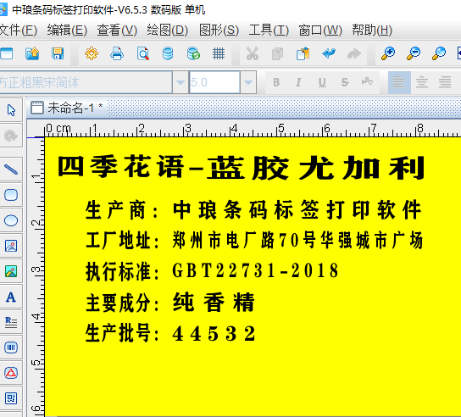Open document settings gear icon
The image size is (461, 417).
coord(92,53)
